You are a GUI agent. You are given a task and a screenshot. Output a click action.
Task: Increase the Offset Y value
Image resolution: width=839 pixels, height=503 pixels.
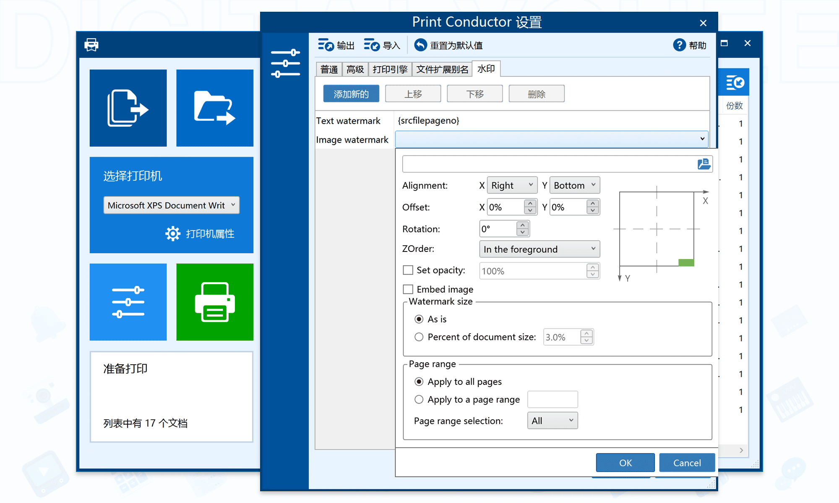(x=592, y=203)
